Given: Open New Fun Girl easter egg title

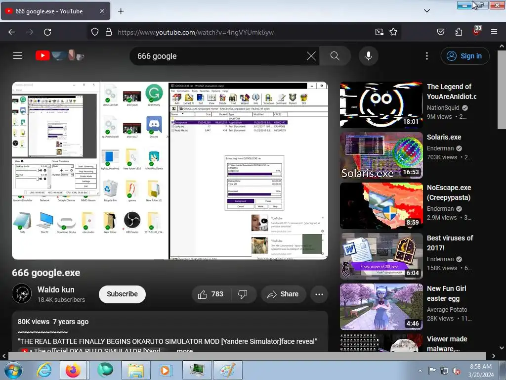Looking at the screenshot, I should pyautogui.click(x=447, y=293).
